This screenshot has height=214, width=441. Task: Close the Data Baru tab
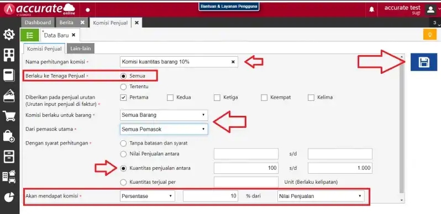73,35
